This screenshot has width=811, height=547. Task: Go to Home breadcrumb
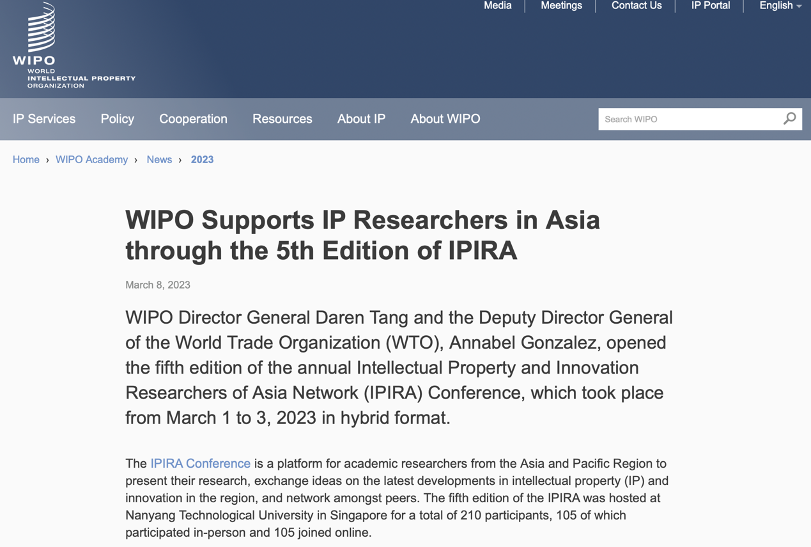click(x=26, y=160)
